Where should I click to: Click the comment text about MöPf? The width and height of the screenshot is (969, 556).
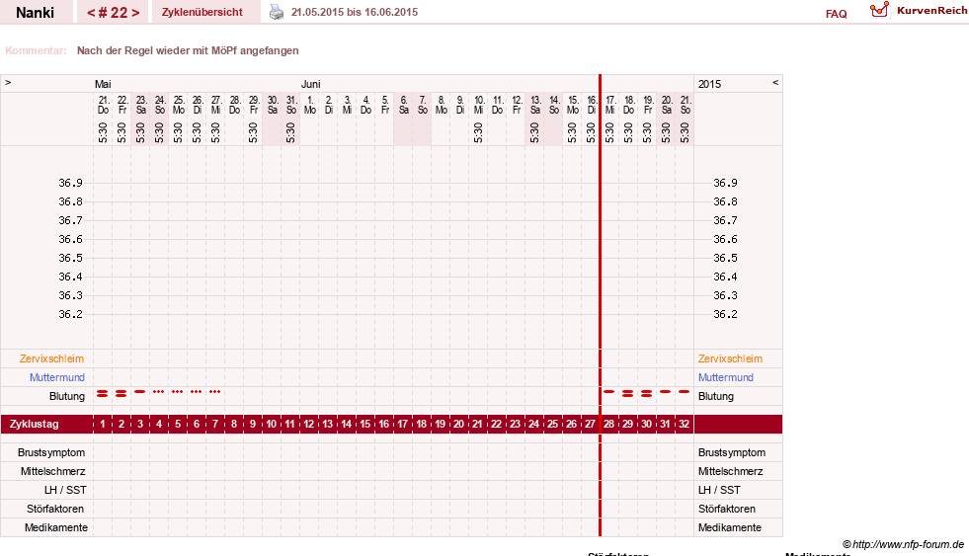[188, 50]
